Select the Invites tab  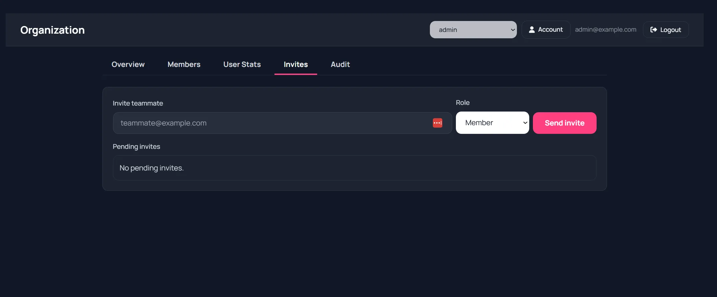(295, 65)
